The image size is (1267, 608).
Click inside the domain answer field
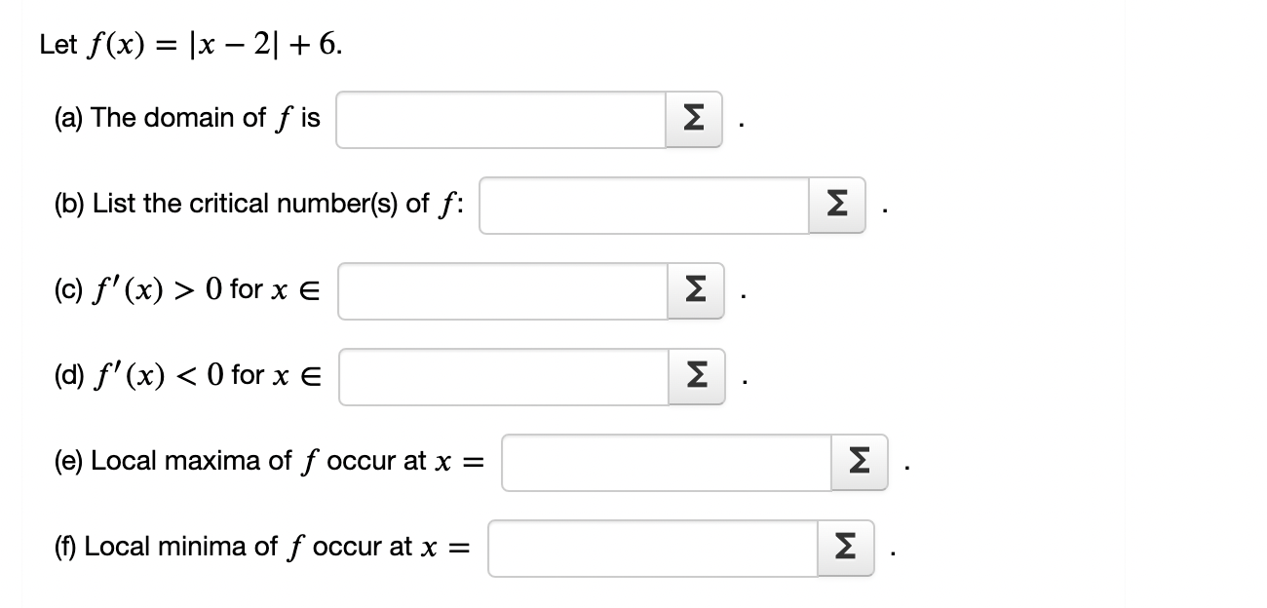click(497, 120)
